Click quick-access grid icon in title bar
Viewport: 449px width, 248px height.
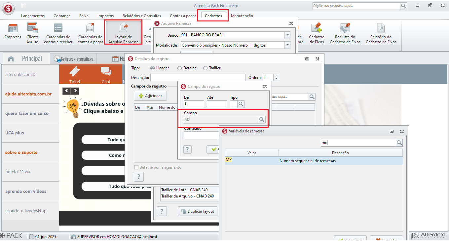click(23, 6)
